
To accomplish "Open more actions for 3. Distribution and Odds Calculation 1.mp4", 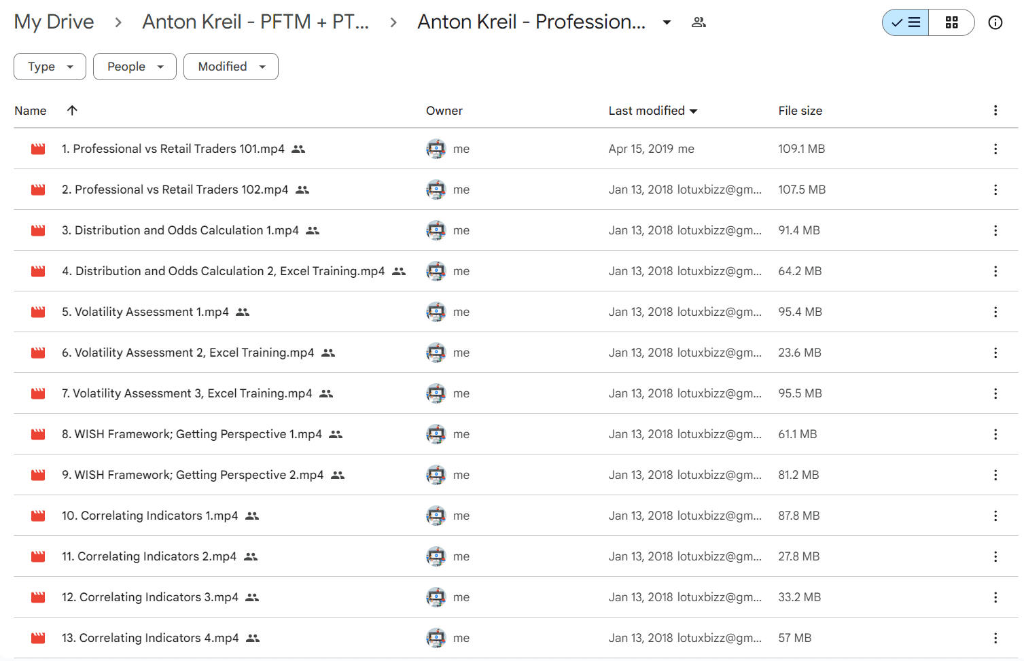I will pyautogui.click(x=995, y=230).
